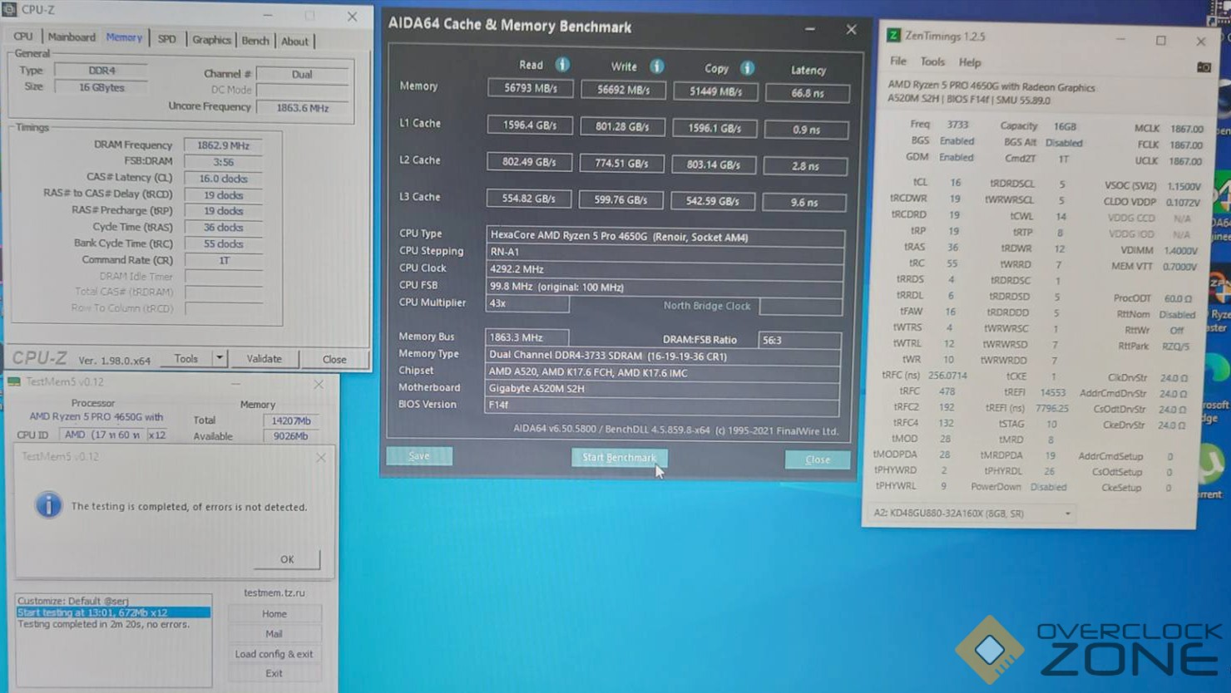Open the Mainboard tab in CPU-Z
Image resolution: width=1231 pixels, height=693 pixels.
tap(72, 37)
